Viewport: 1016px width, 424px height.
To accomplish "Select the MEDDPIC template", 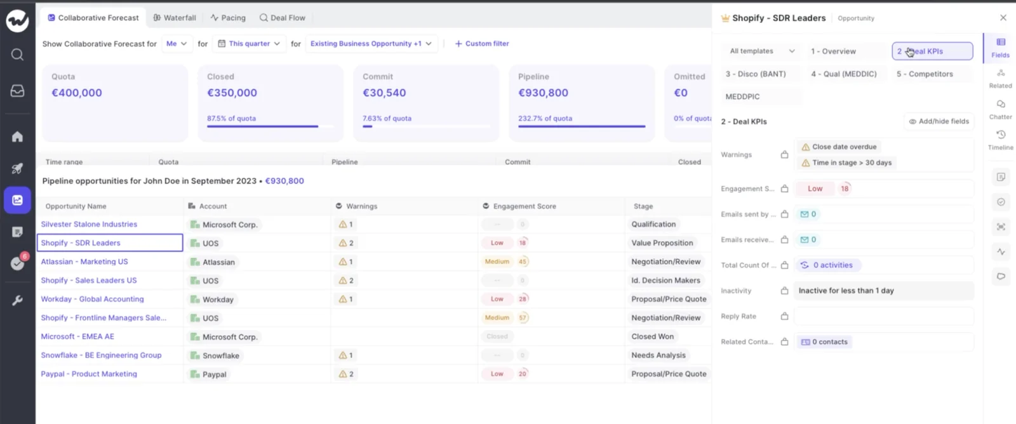I will [x=761, y=97].
